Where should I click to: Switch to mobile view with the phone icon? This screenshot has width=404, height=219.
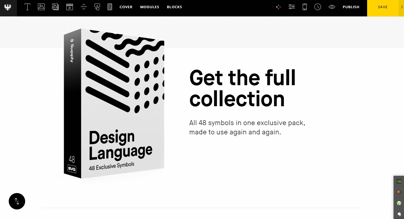click(x=304, y=7)
